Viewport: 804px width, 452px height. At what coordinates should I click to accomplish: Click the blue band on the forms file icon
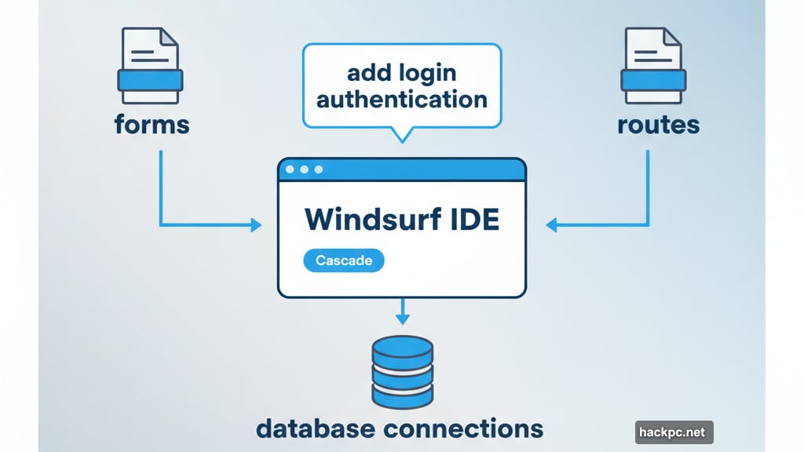click(152, 81)
